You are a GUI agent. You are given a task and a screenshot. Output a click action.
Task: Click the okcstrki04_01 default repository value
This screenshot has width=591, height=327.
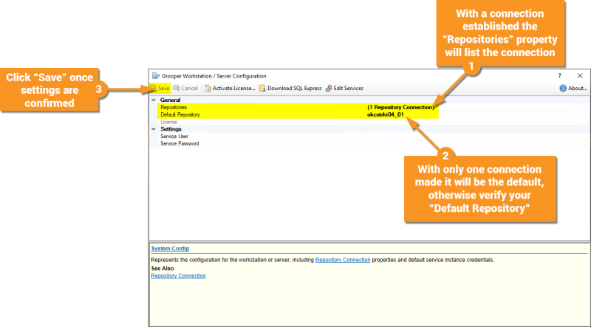[x=385, y=114]
